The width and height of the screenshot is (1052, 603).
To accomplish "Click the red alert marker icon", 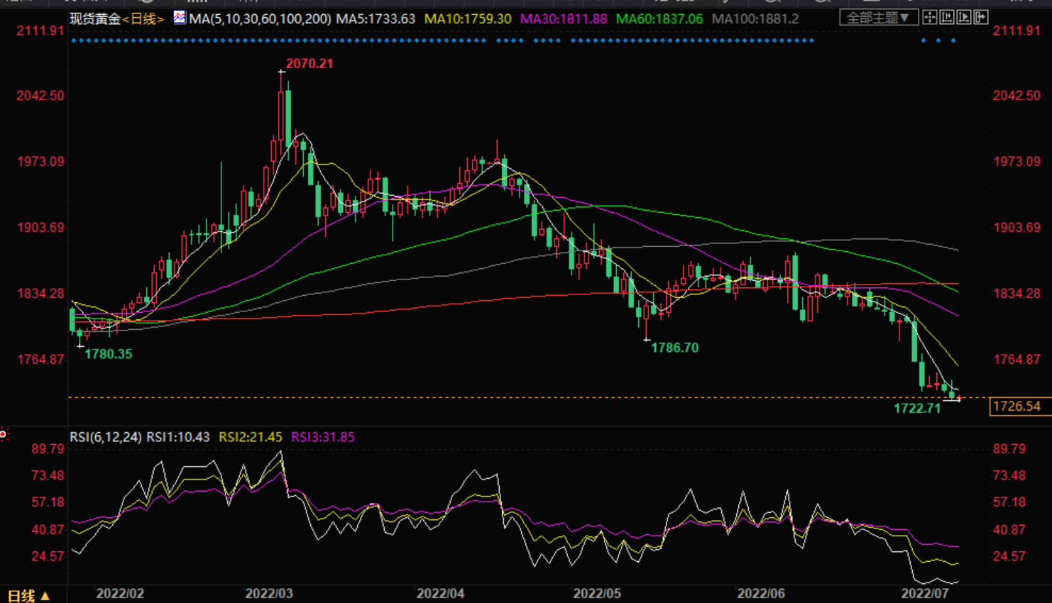I will [4, 433].
